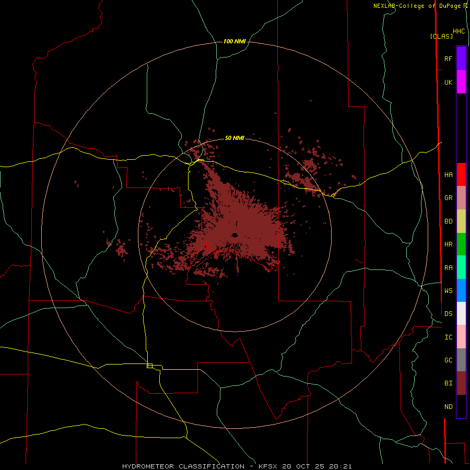Click the DS white legend swatch
The width and height of the screenshot is (470, 470).
[x=461, y=313]
